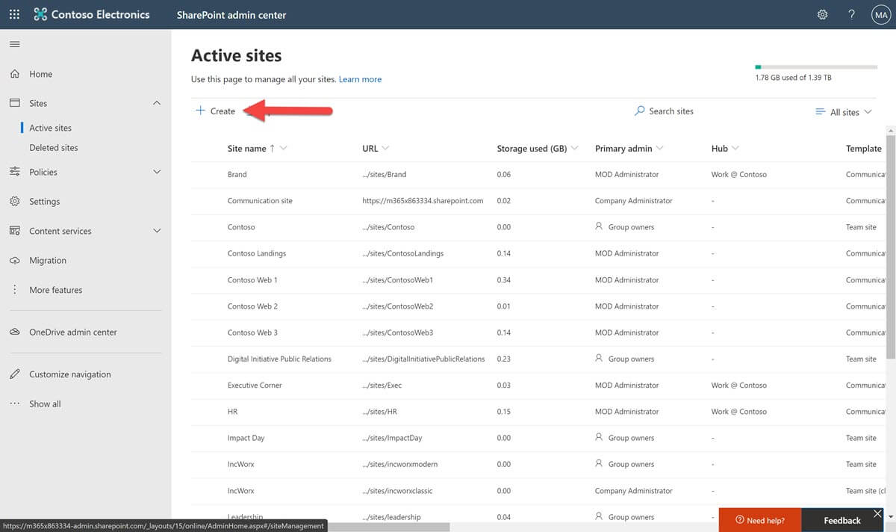
Task: Click the All sites view list icon
Action: coord(821,111)
